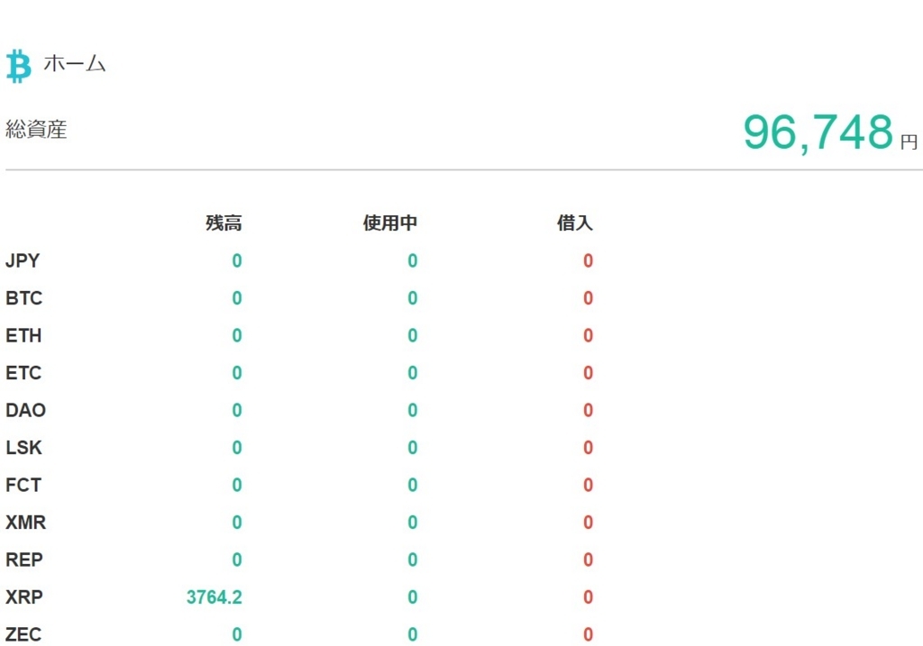Click the BTC 残高 balance value

coord(237,298)
